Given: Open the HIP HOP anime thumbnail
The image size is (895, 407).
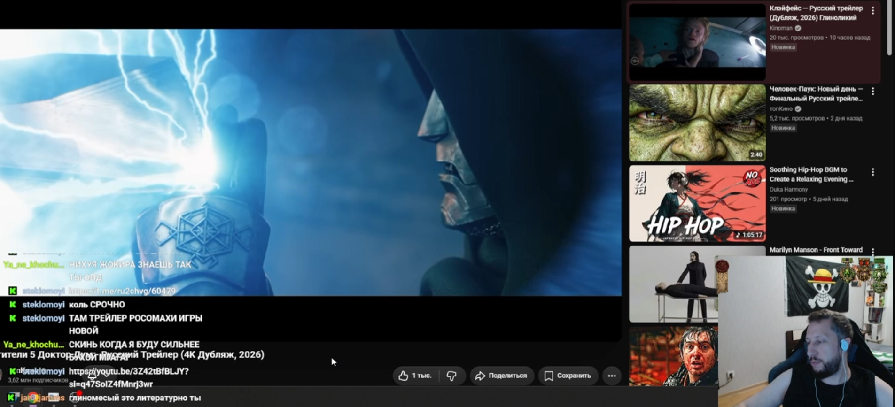Looking at the screenshot, I should (x=697, y=204).
